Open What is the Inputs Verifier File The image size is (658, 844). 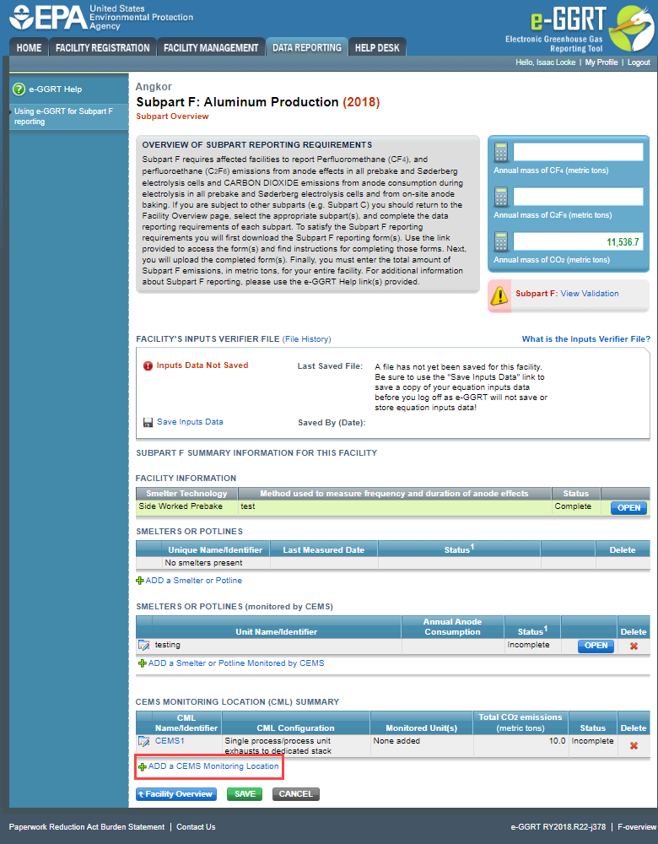point(586,339)
